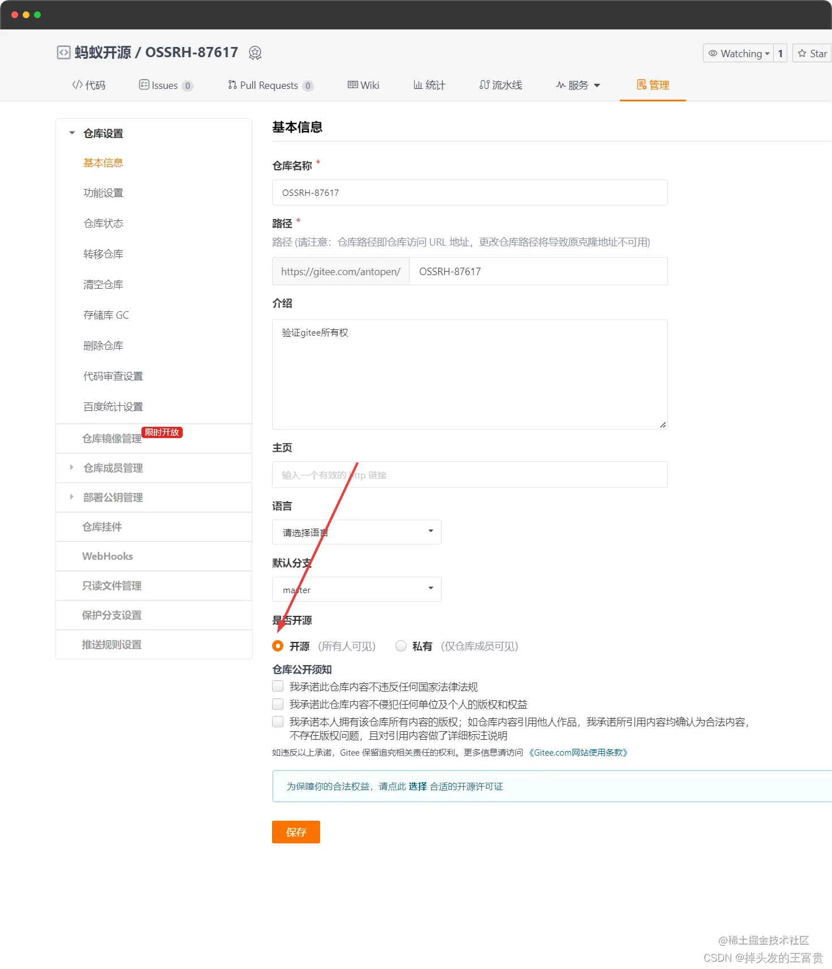Expand the 服务 dropdown menu
This screenshot has height=969, width=832.
tap(577, 85)
